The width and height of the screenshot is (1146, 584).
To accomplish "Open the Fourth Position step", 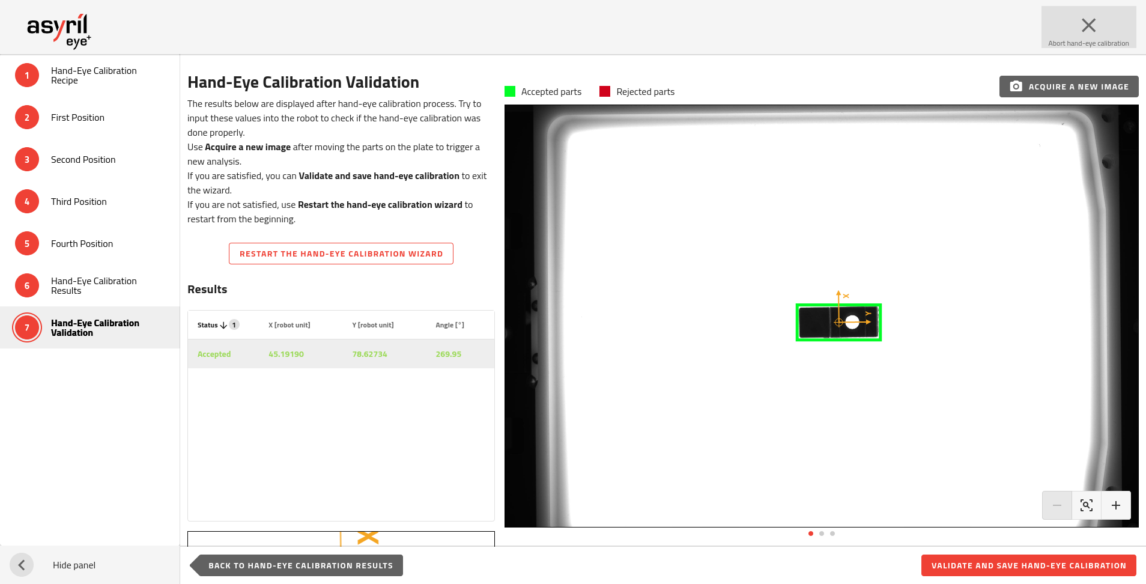I will coord(82,244).
